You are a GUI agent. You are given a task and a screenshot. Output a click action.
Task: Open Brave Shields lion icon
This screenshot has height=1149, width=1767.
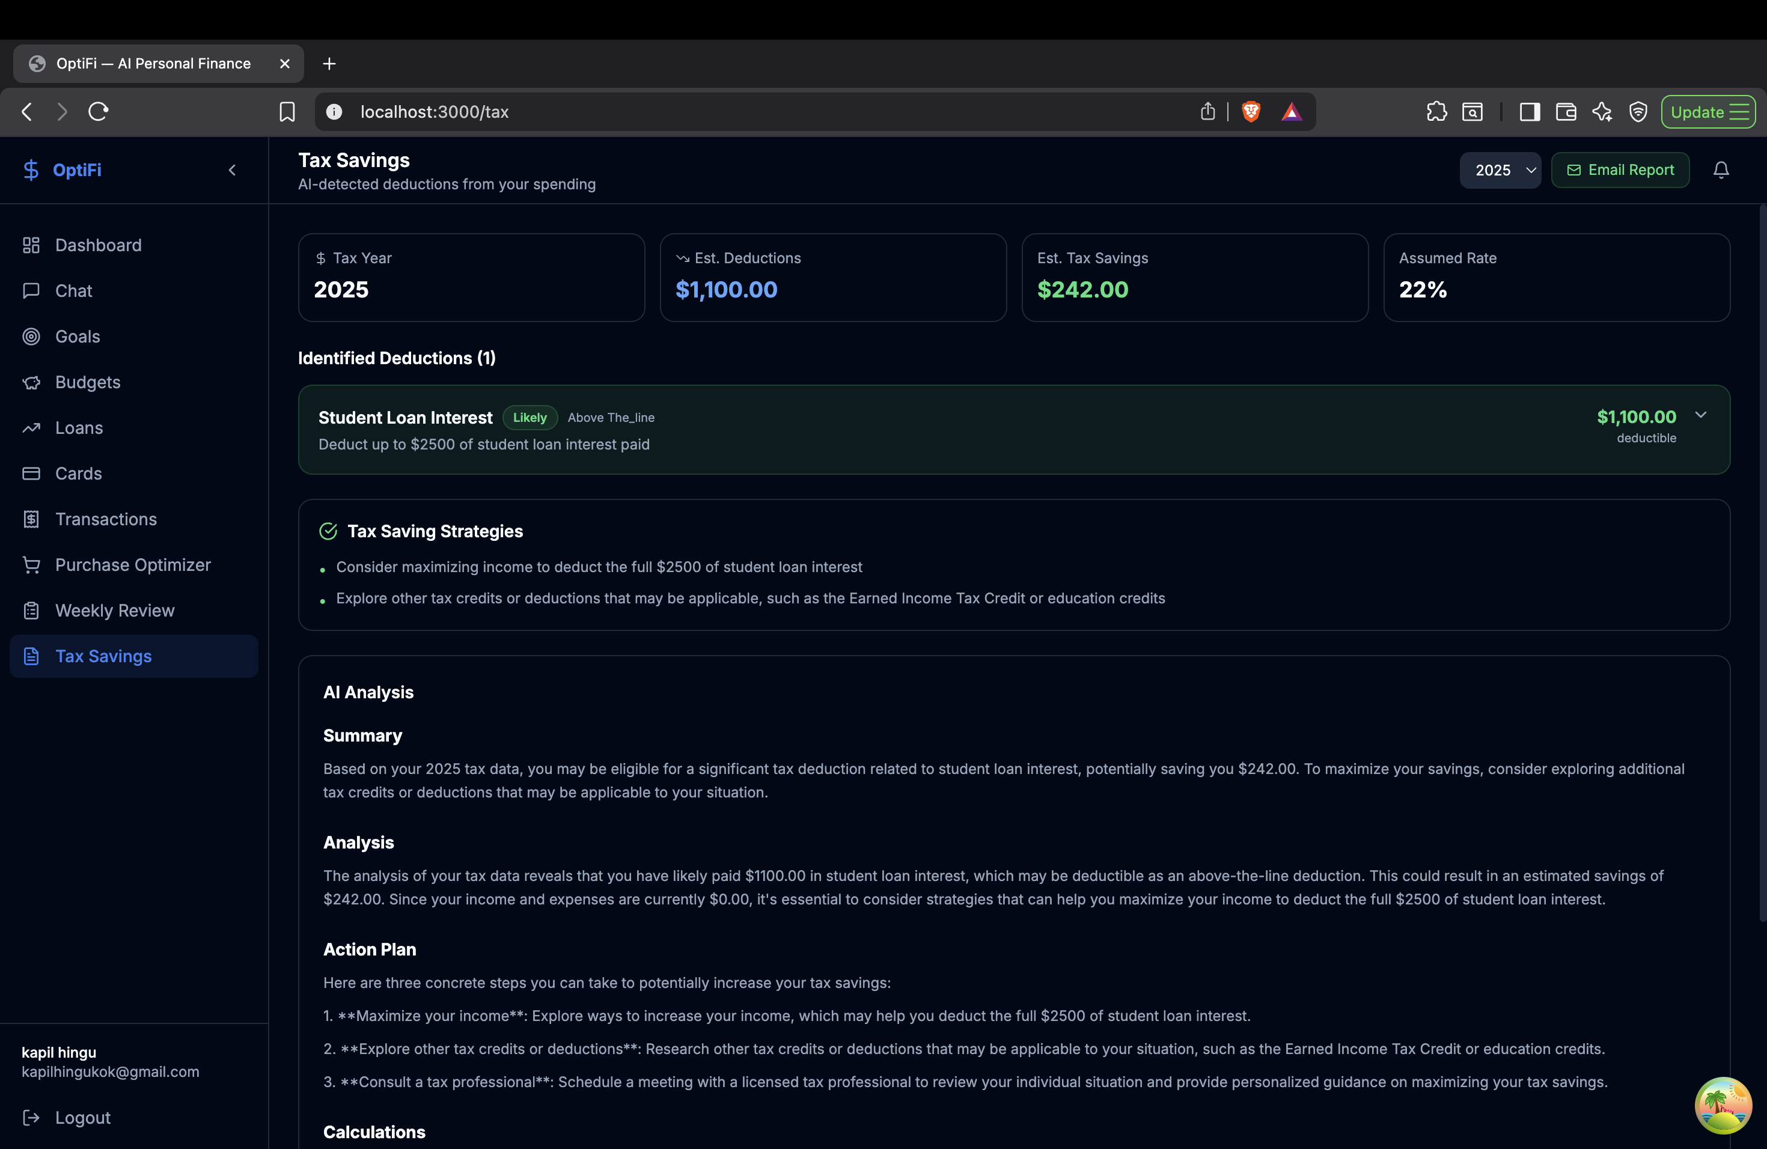coord(1250,111)
